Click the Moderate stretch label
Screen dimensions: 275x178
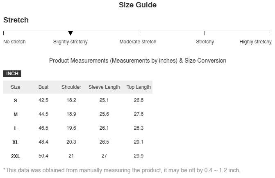(138, 42)
